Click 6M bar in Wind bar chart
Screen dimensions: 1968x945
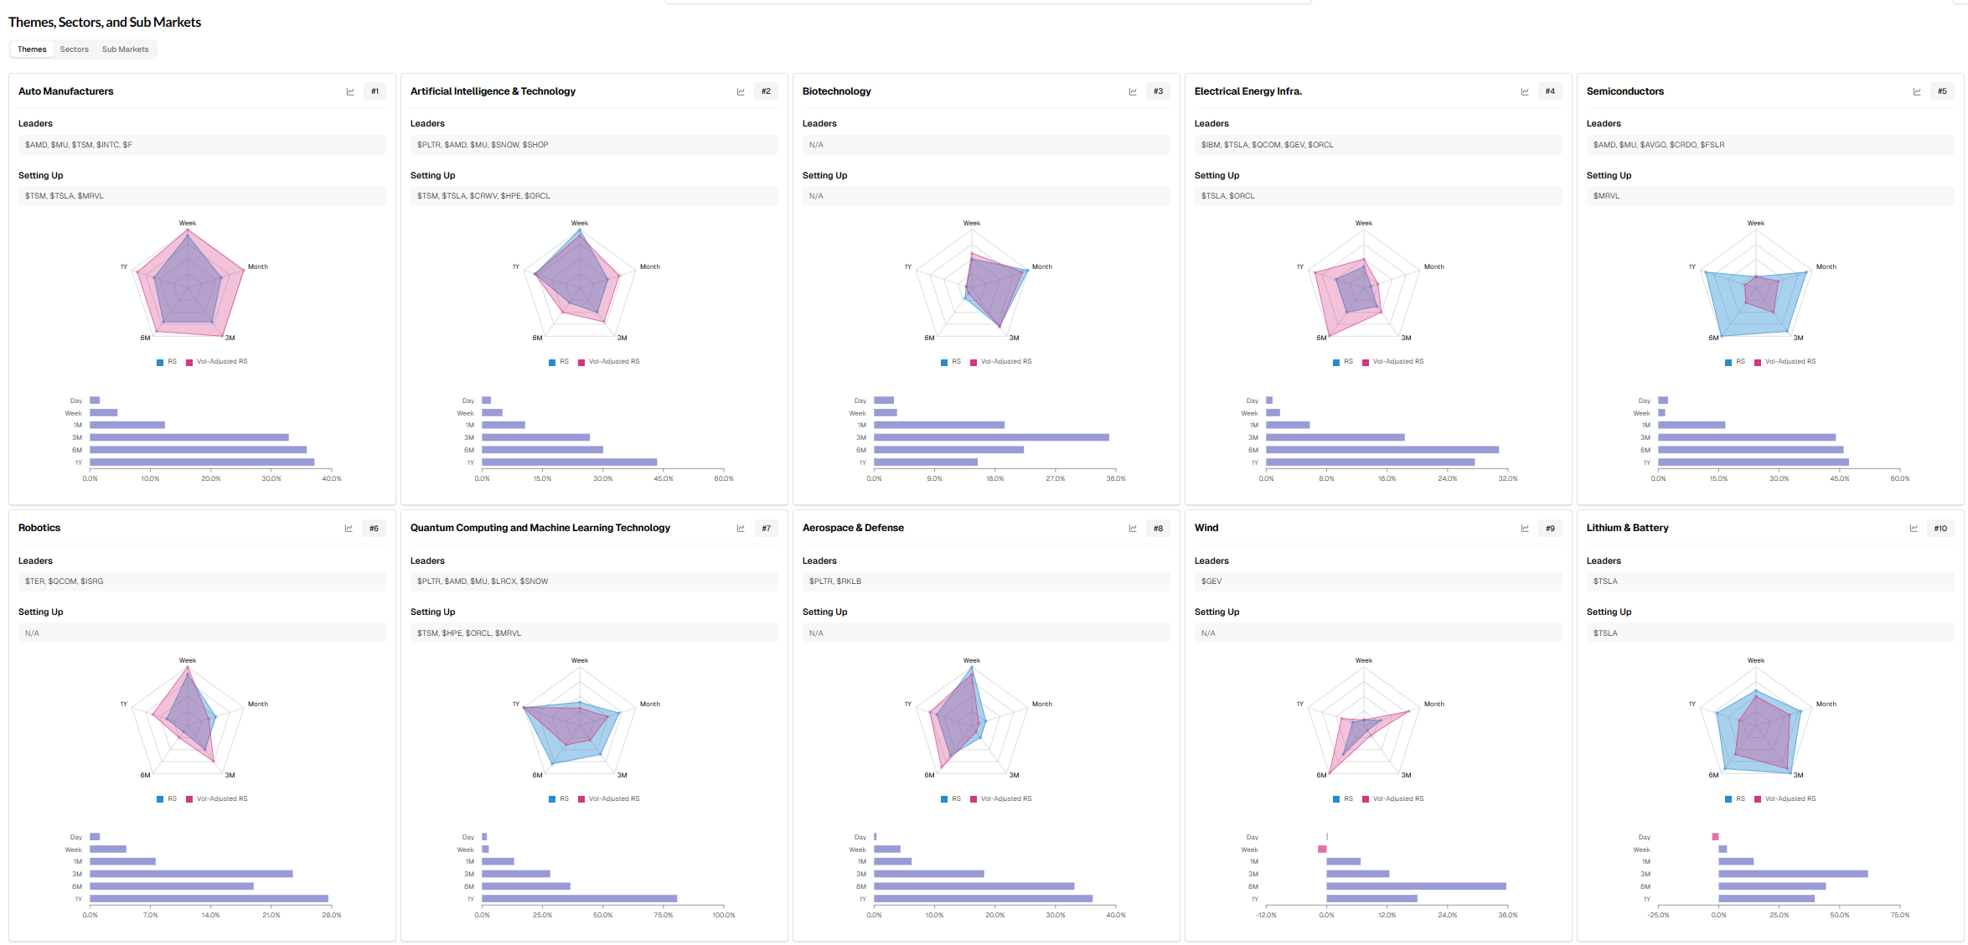[1416, 886]
